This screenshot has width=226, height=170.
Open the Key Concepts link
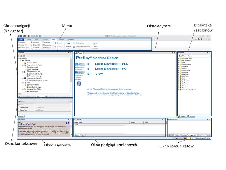pyautogui.click(x=80, y=66)
